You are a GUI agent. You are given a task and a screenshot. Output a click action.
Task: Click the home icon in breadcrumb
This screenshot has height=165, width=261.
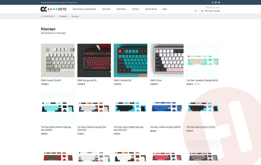pos(42,16)
